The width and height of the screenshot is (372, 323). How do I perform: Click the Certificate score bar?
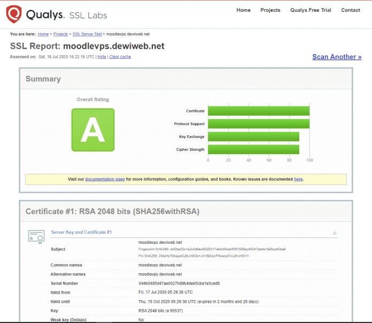[x=259, y=111]
